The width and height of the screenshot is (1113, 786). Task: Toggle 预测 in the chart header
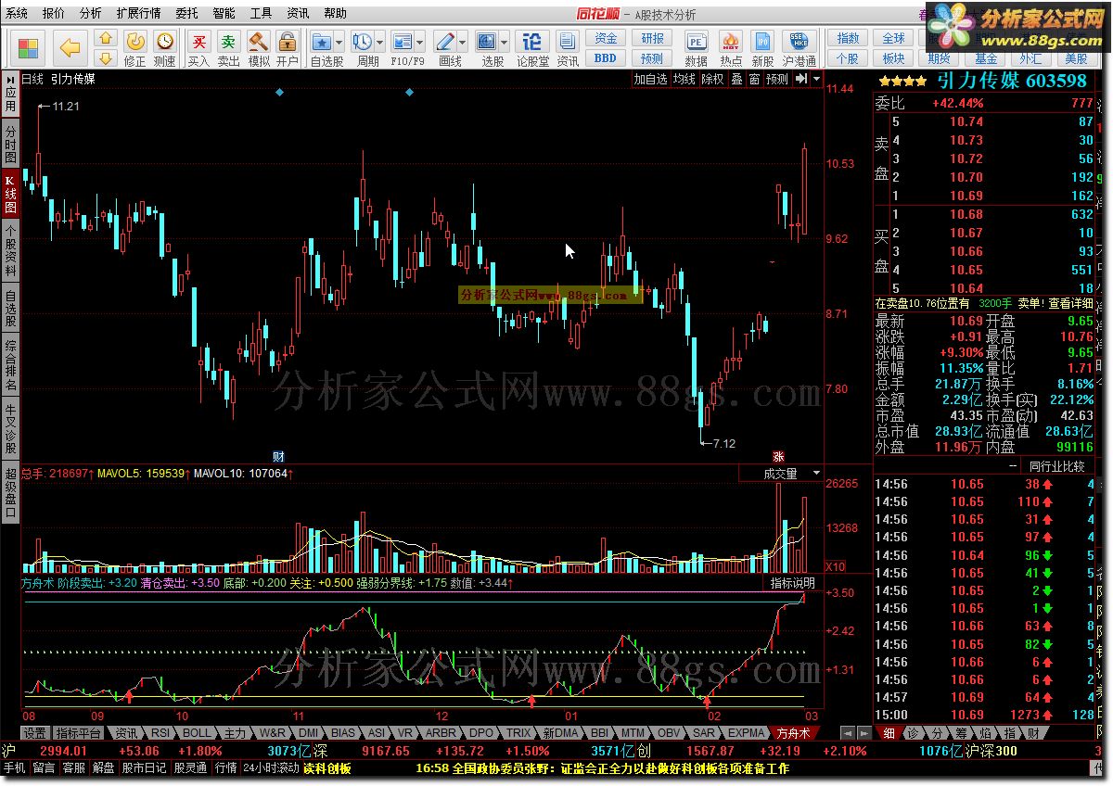pyautogui.click(x=777, y=80)
